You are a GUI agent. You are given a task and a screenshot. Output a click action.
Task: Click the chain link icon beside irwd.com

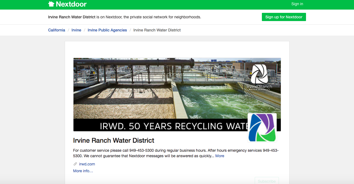point(75,164)
